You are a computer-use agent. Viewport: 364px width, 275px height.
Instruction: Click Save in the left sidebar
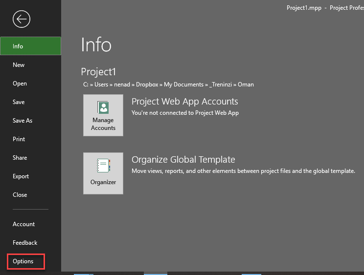19,102
